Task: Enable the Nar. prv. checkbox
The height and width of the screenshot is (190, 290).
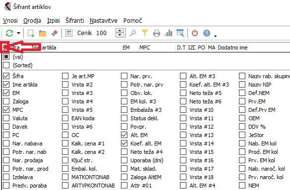Action: tap(124, 76)
